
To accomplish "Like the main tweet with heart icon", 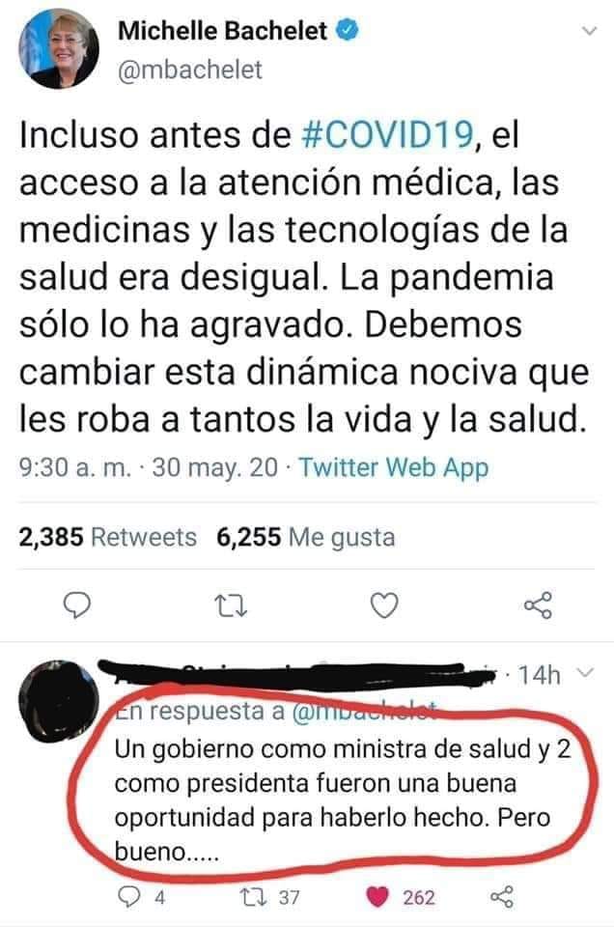I will pos(384,605).
